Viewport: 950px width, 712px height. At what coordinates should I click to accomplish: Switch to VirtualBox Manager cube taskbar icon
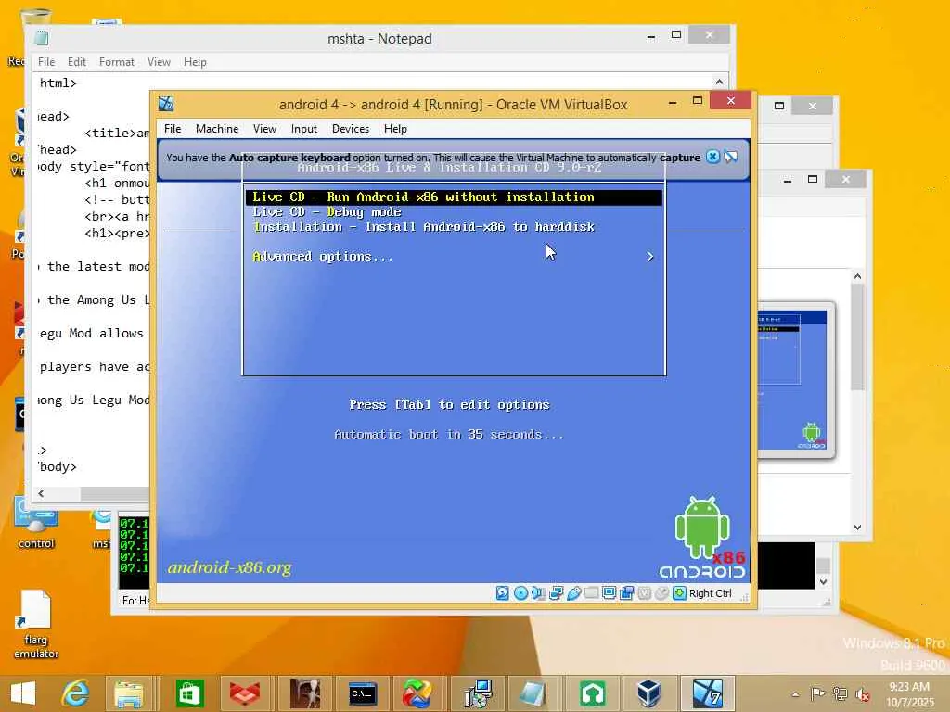click(648, 693)
